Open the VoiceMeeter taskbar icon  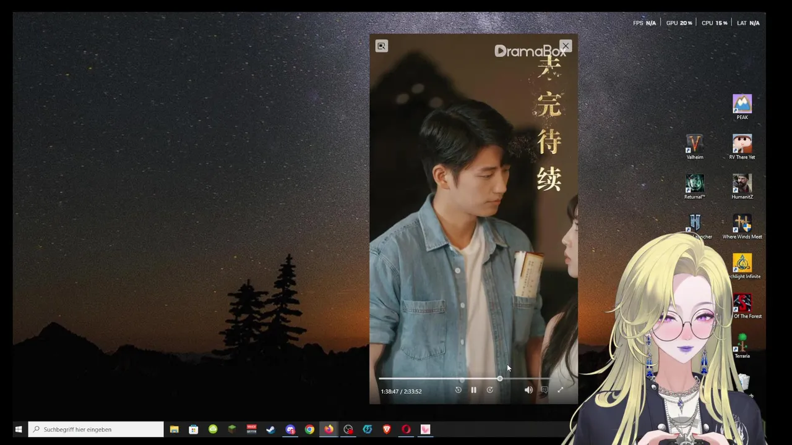click(x=251, y=429)
